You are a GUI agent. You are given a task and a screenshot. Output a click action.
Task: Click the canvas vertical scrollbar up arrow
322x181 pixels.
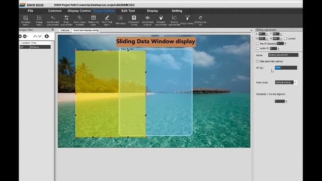[x=253, y=34]
